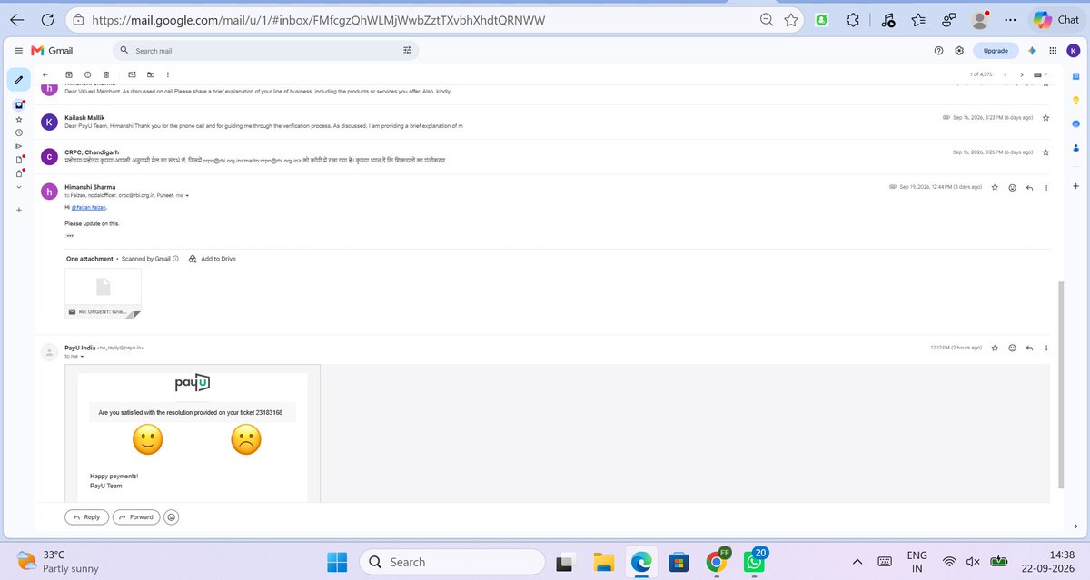Open Google account avatar K

pyautogui.click(x=1073, y=51)
